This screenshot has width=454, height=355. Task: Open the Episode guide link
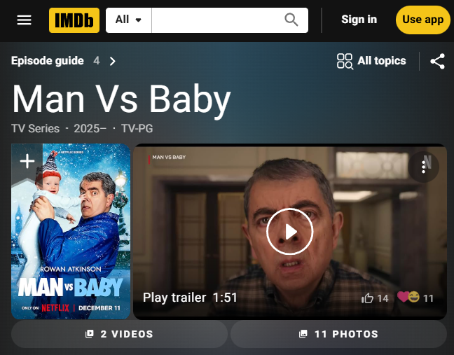tap(48, 61)
